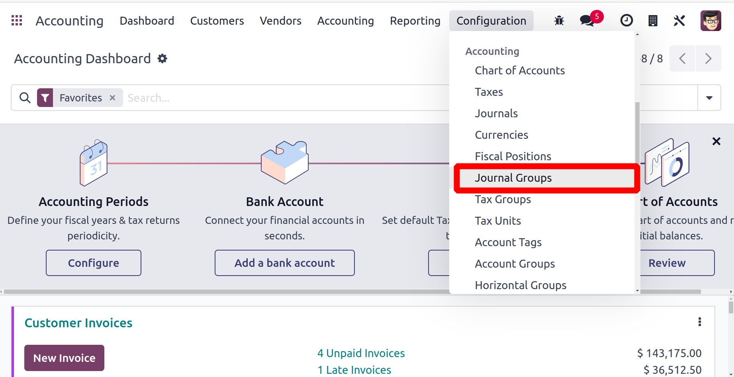Open Customer Invoices three-dot menu

pyautogui.click(x=700, y=322)
